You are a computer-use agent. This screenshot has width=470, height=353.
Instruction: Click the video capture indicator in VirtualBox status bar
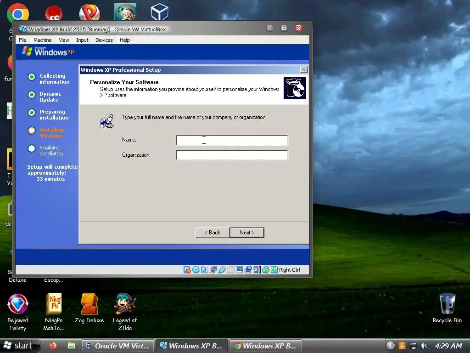[x=248, y=270]
